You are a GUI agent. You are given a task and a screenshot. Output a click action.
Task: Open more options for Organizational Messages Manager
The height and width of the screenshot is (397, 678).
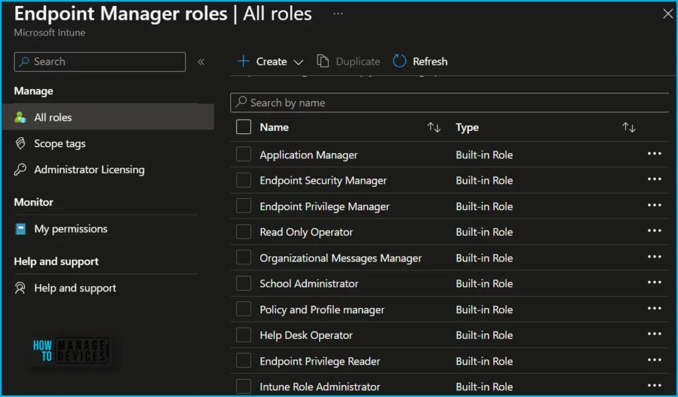(x=655, y=256)
